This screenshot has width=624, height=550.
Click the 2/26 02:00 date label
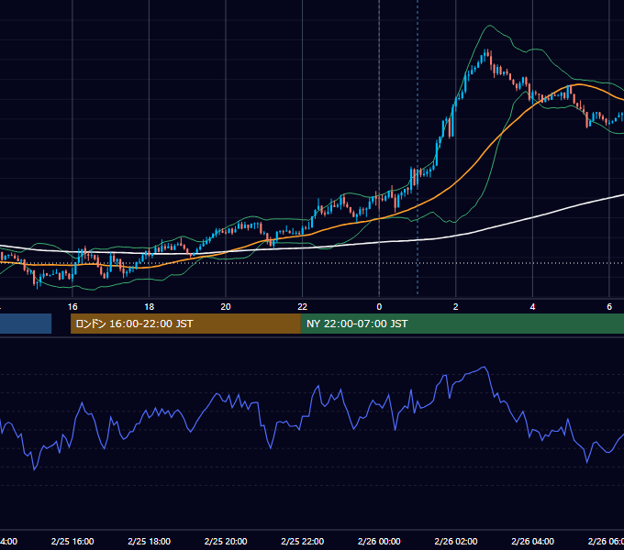456,541
